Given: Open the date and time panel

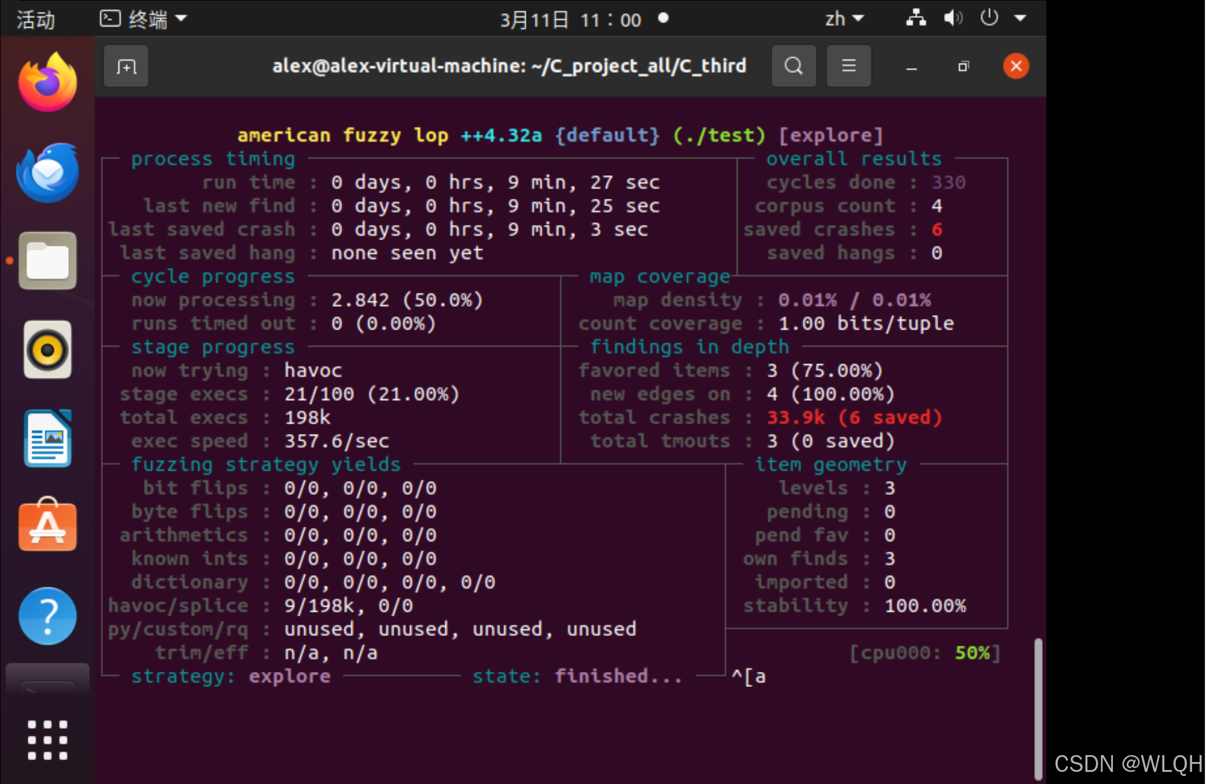Looking at the screenshot, I should (570, 20).
